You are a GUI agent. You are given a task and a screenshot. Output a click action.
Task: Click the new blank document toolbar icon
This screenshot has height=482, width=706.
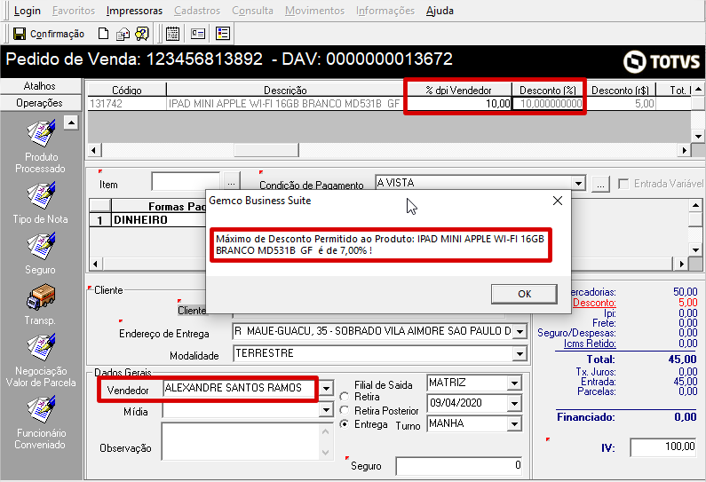104,34
